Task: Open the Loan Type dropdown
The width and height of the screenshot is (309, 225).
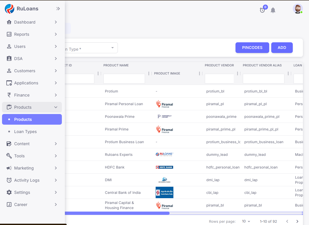Action: point(91,48)
